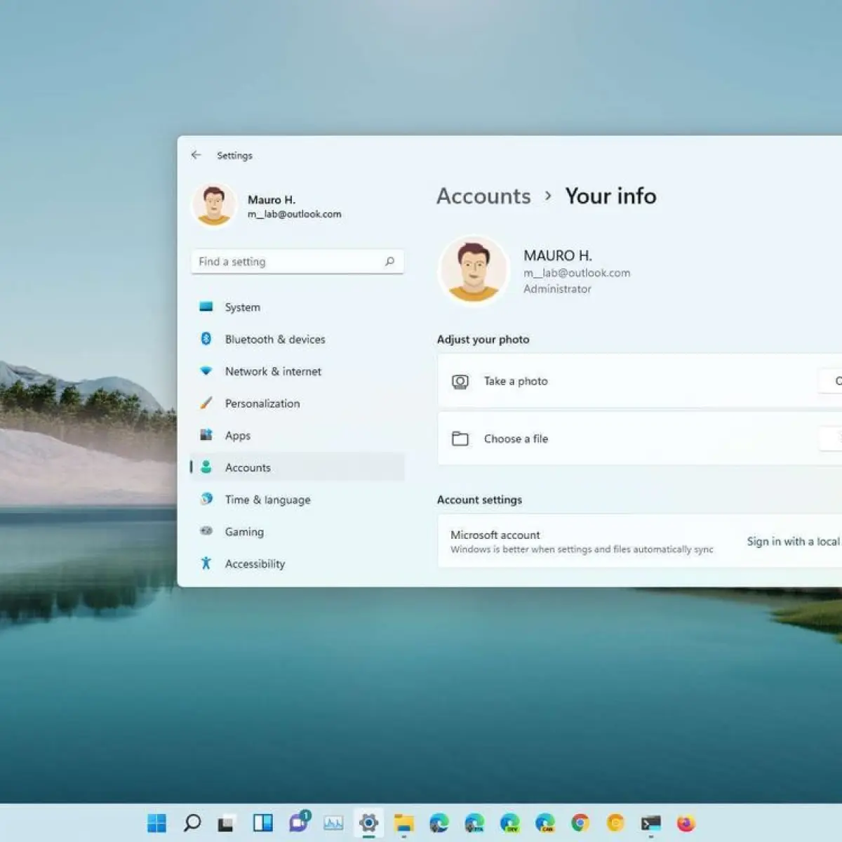Image resolution: width=842 pixels, height=842 pixels.
Task: Open Accessibility settings
Action: tap(298, 563)
